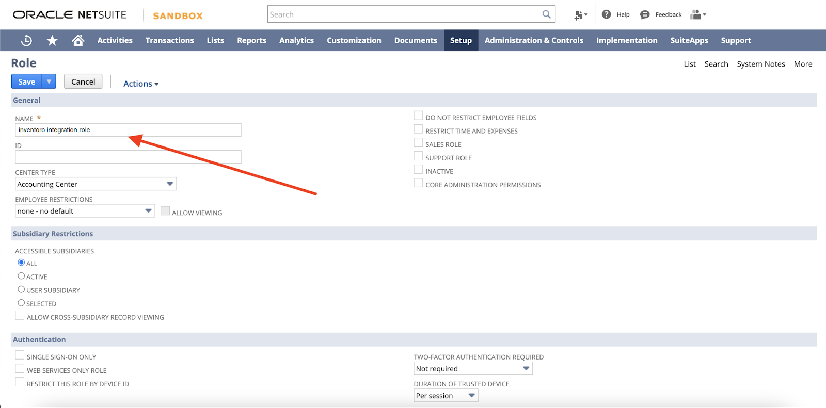Open Feedback speech bubble icon

point(645,14)
